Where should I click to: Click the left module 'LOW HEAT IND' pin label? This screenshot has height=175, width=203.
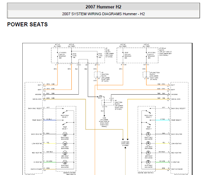coord(37,144)
